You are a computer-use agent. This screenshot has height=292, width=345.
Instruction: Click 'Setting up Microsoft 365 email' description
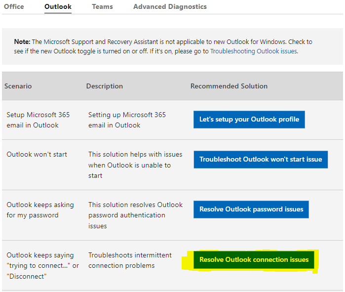(x=127, y=120)
